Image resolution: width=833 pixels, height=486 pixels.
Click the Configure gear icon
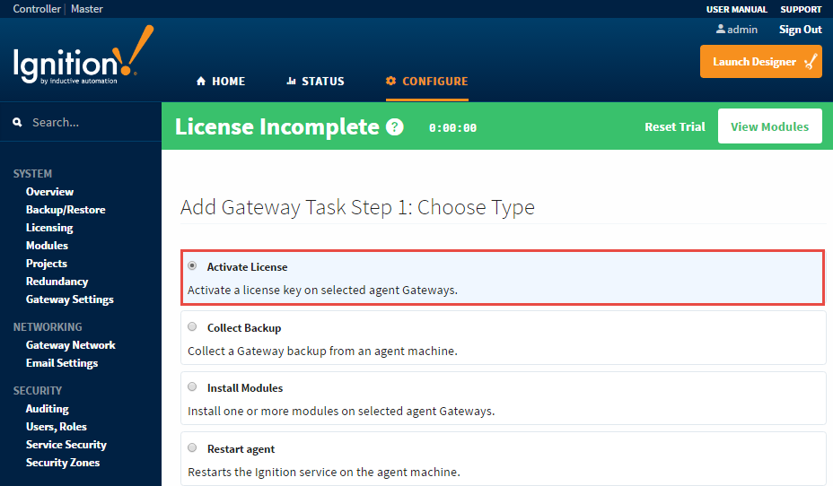tap(390, 82)
